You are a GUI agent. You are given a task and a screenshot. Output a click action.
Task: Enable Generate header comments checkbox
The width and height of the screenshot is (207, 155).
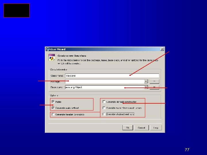(x=53, y=114)
